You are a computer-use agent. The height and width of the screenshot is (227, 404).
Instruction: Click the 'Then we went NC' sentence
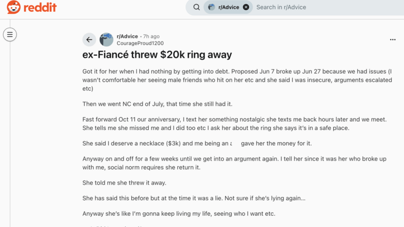157,104
